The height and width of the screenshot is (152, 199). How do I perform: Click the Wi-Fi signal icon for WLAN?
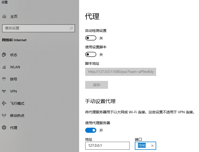4,67
